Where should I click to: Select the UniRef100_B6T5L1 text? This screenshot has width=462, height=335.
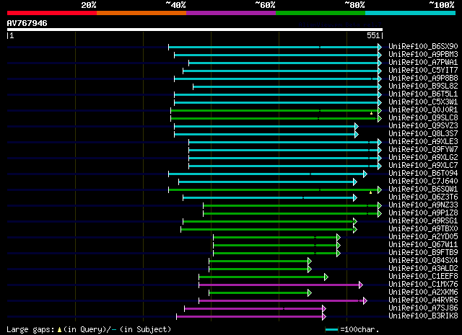[x=423, y=94]
